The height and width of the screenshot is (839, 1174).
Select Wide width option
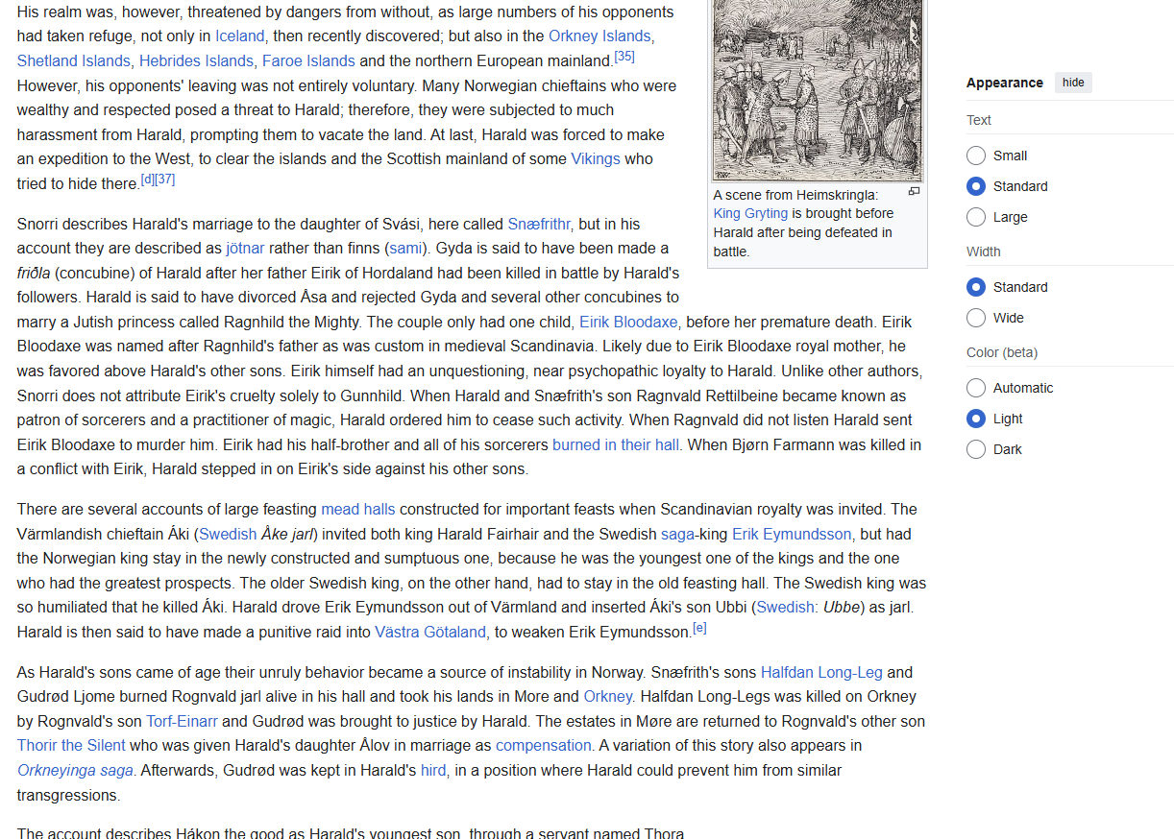click(x=976, y=318)
